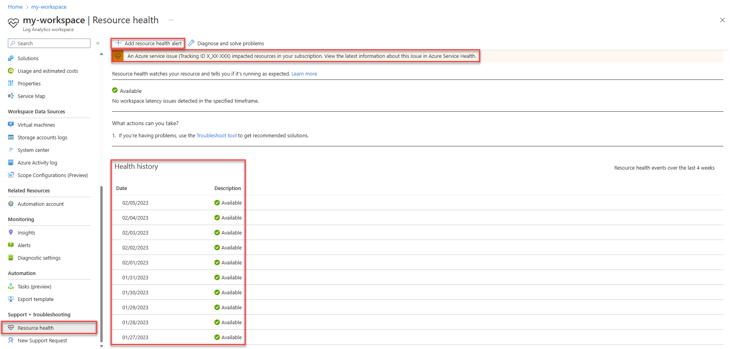
Task: Click the Solutions puzzle icon
Action: [x=11, y=58]
